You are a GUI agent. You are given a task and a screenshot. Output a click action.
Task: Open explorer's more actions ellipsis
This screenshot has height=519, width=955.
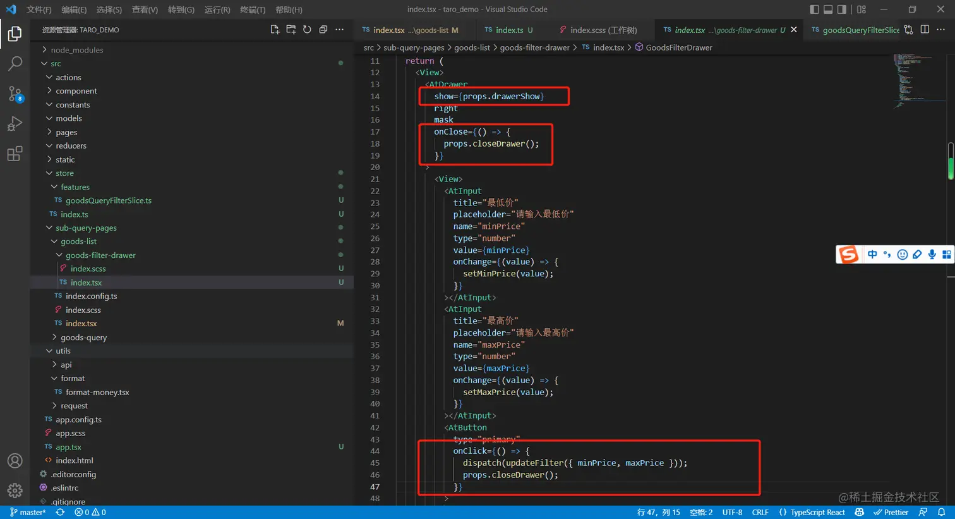pyautogui.click(x=340, y=30)
